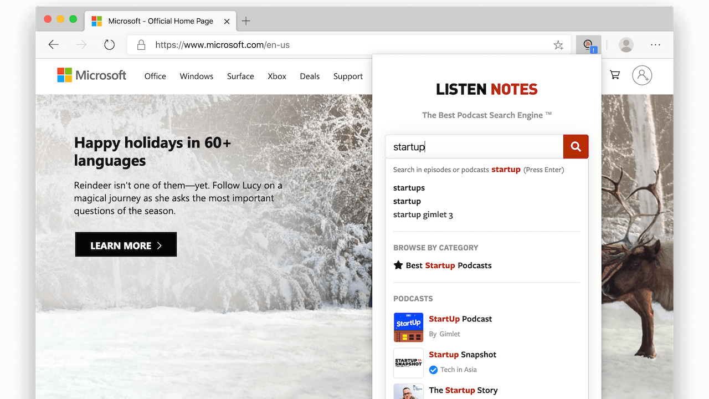The width and height of the screenshot is (709, 399).
Task: Click the Microsoft account sign-in icon
Action: point(643,75)
